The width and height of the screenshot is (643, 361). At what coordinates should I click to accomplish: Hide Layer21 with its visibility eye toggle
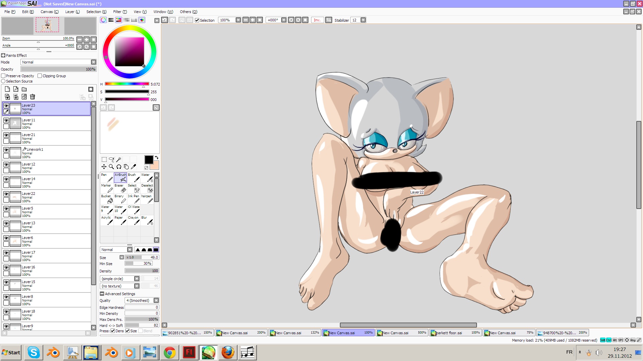pos(6,135)
